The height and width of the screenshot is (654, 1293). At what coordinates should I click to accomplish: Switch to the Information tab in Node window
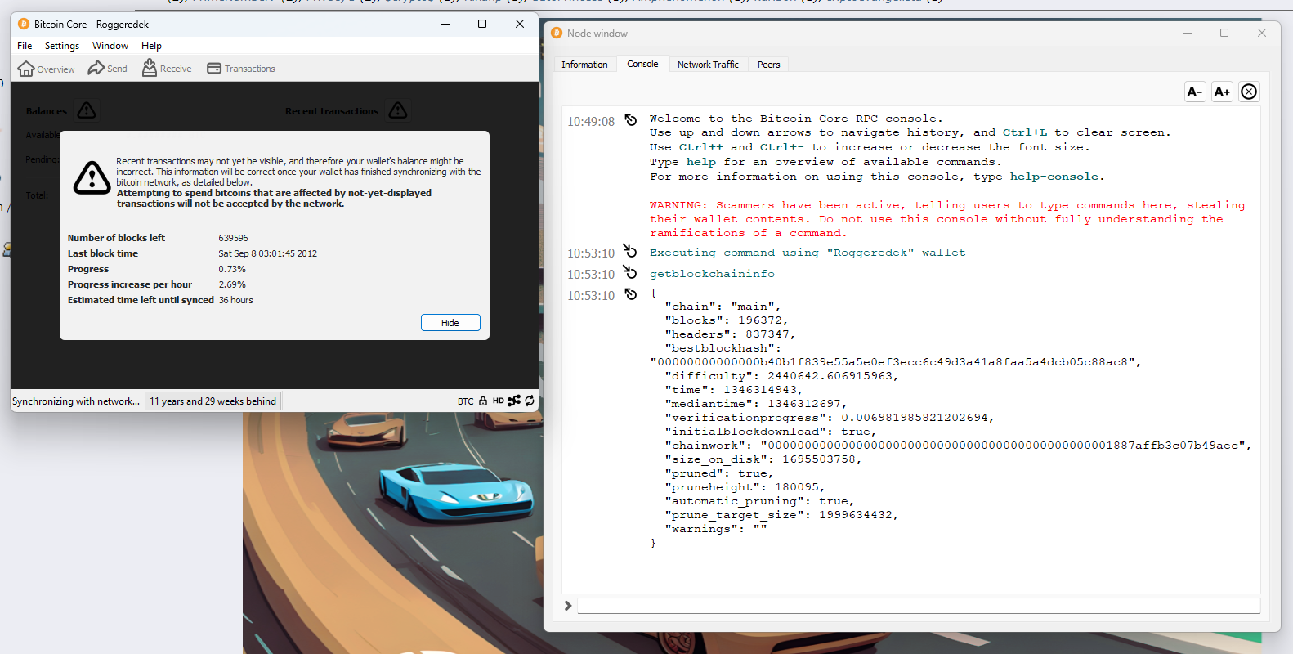[584, 65]
